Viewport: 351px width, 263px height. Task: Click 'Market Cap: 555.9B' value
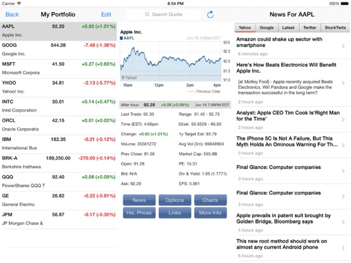pos(198,154)
